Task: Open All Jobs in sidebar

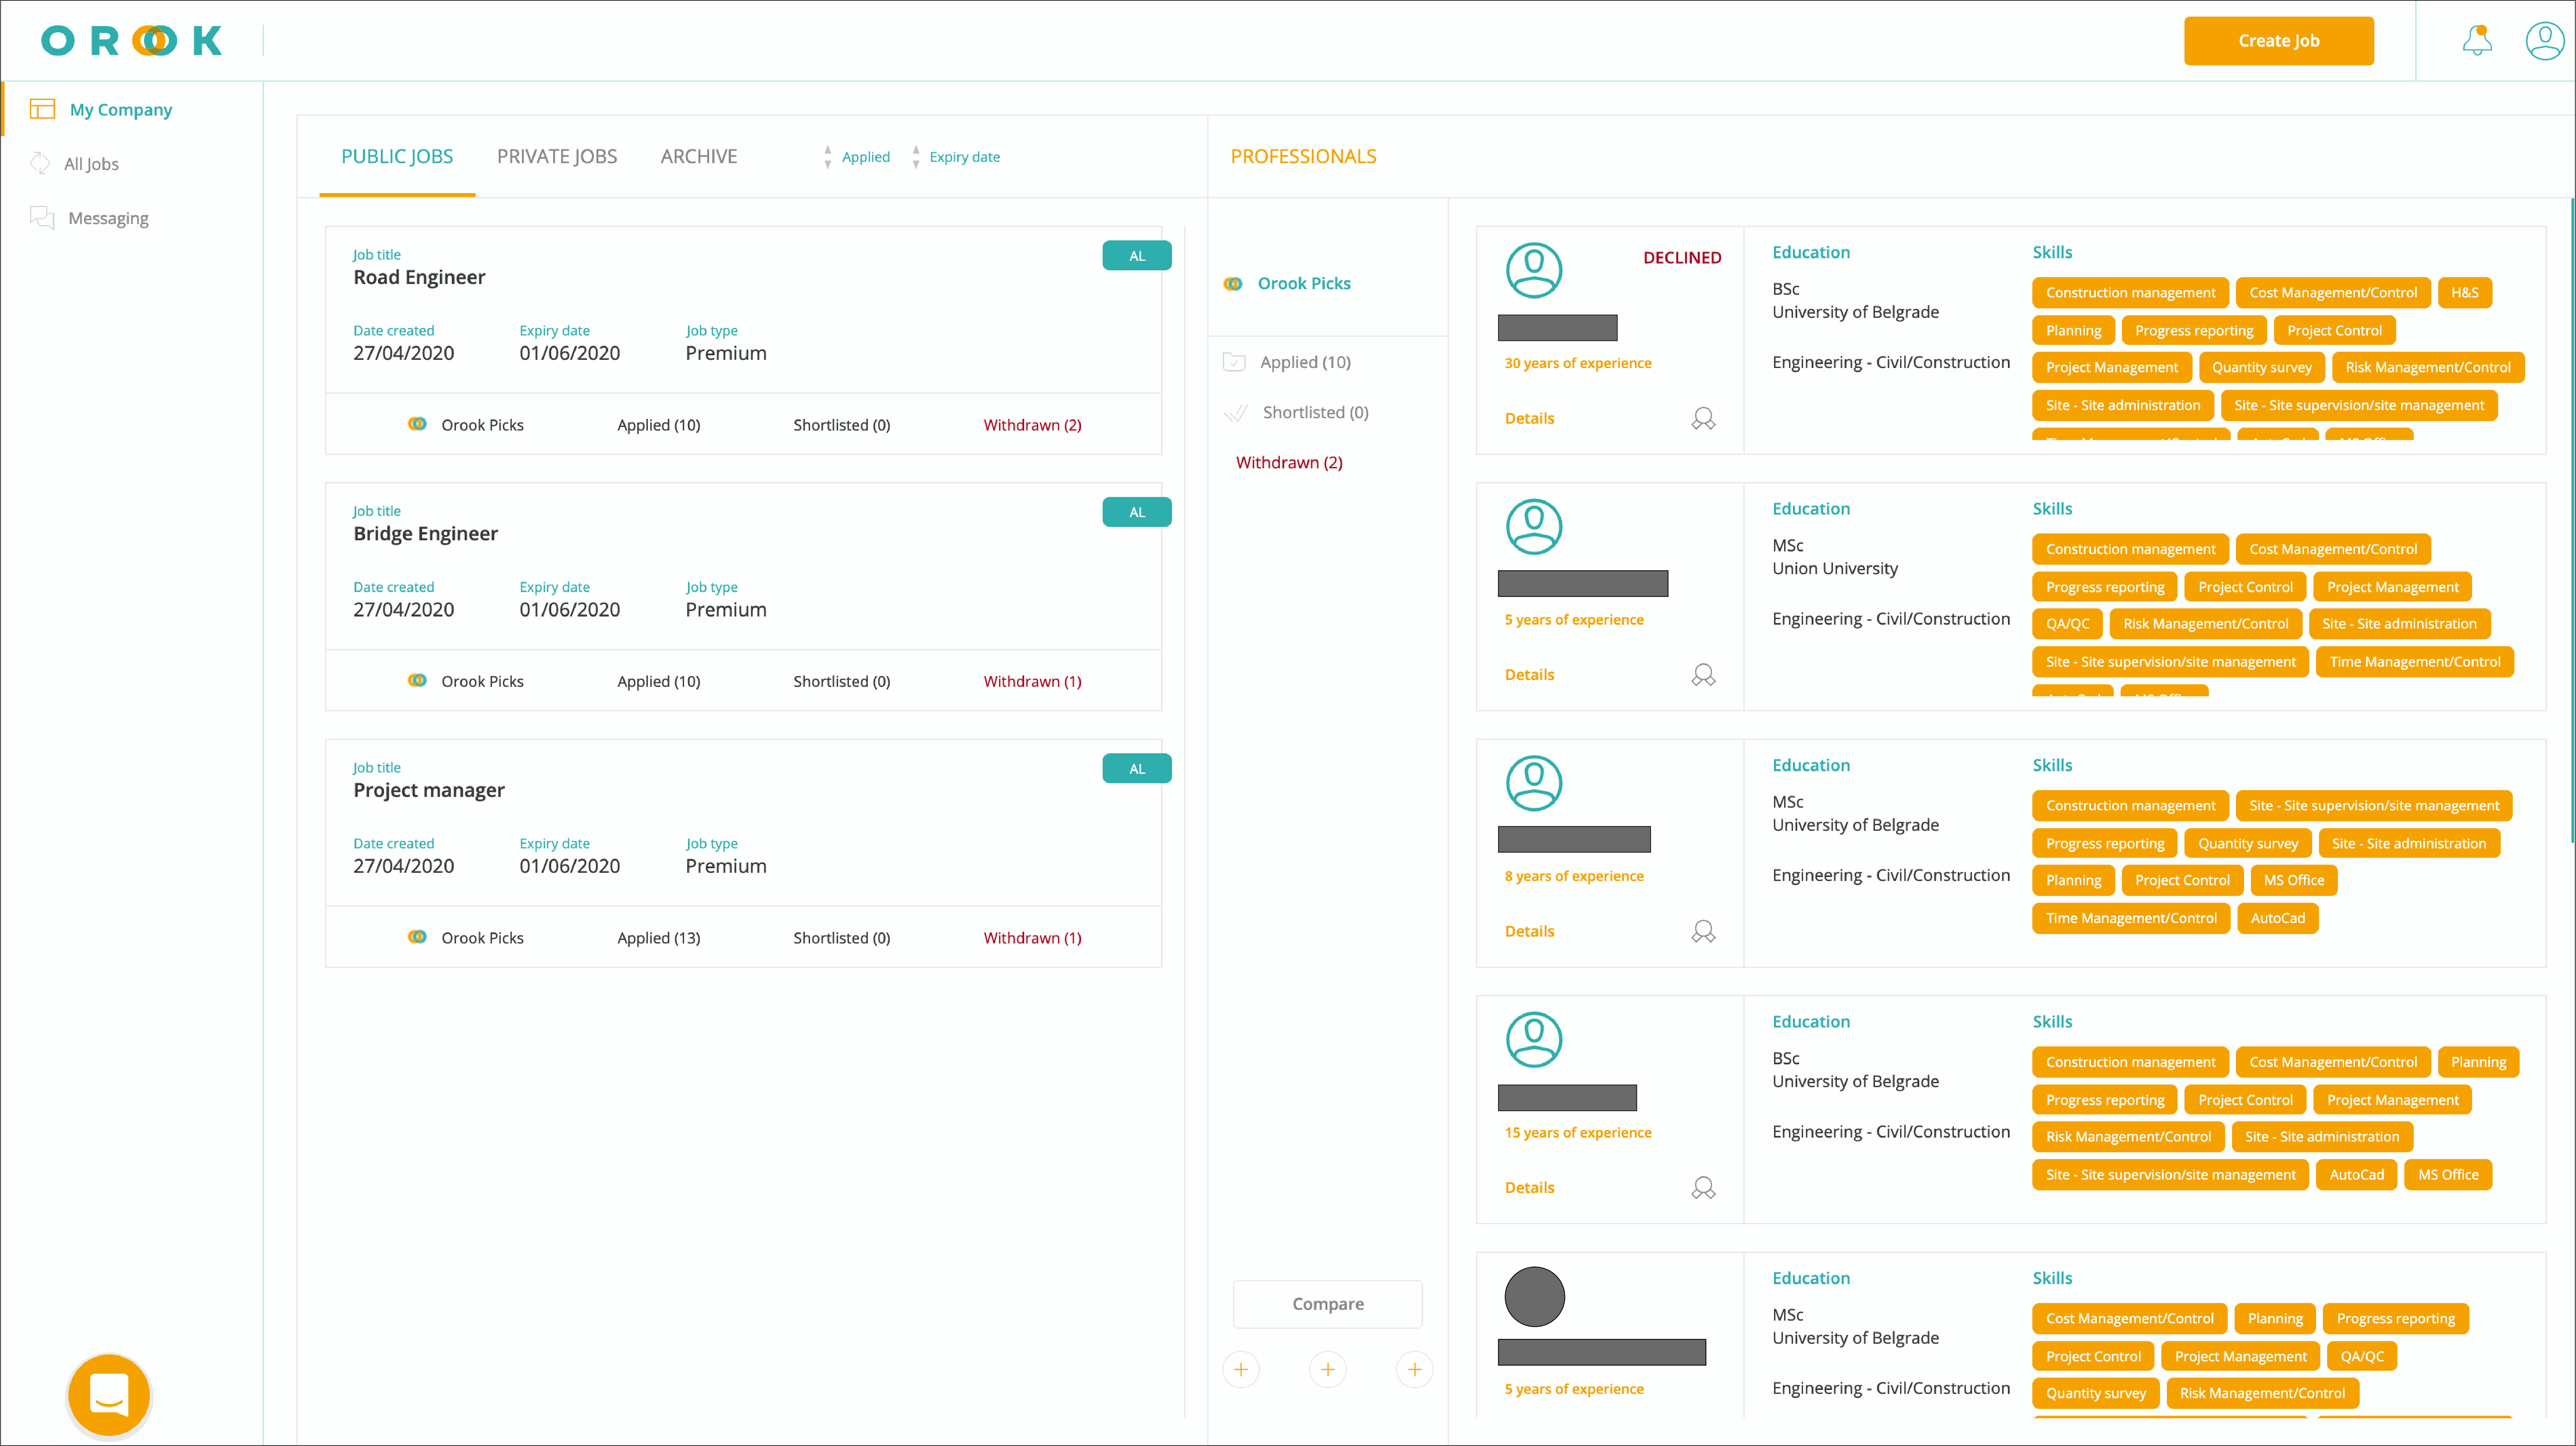Action: coord(91,164)
